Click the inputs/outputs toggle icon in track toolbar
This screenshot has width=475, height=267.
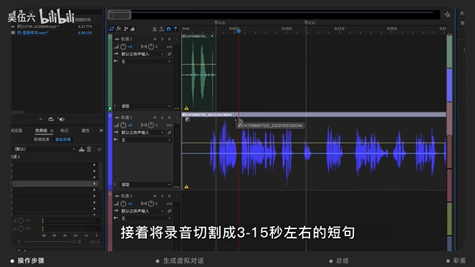tap(112, 29)
